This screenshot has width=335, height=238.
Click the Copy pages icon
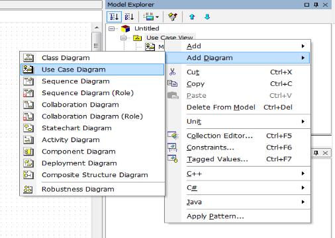point(172,83)
